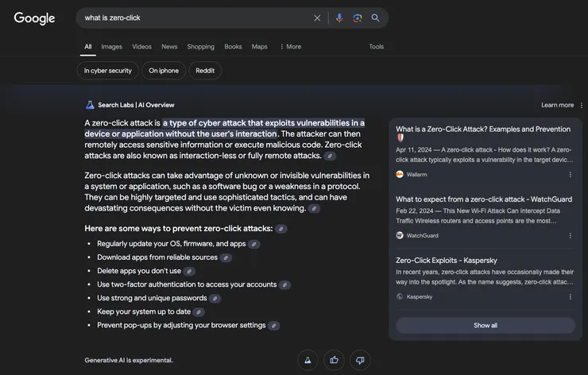Viewport: 588px width, 375px height.
Task: Open link icon after 'Use strong and unique passwords'
Action: point(215,299)
